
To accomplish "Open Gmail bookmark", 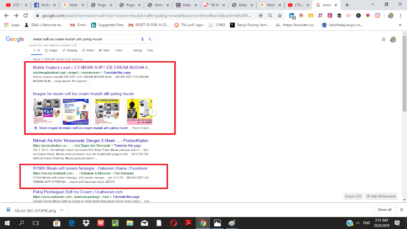I will (78, 25).
